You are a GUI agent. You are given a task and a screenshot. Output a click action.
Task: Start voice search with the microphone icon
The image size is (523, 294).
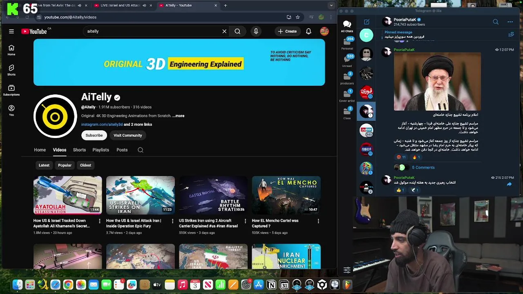[x=256, y=31]
